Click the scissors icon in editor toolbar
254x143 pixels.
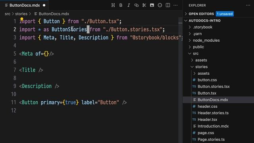point(144,5)
